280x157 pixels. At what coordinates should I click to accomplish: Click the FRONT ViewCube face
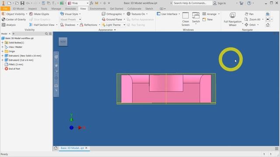tap(63, 41)
